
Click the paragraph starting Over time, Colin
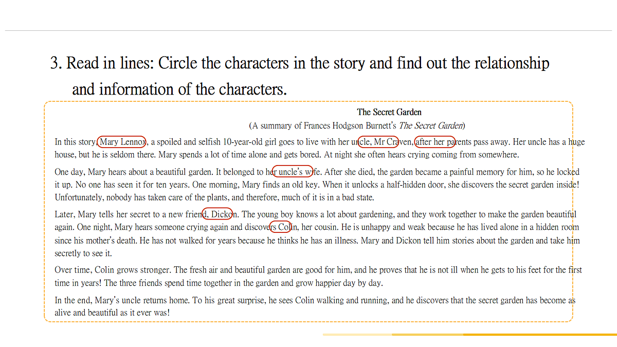coord(318,276)
